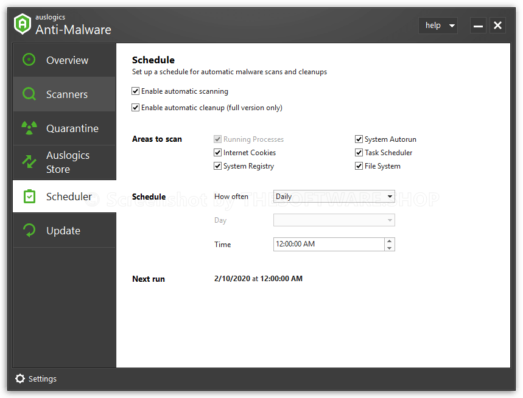Click the Auslogics Store arrows icon
The width and height of the screenshot is (523, 398).
point(29,162)
